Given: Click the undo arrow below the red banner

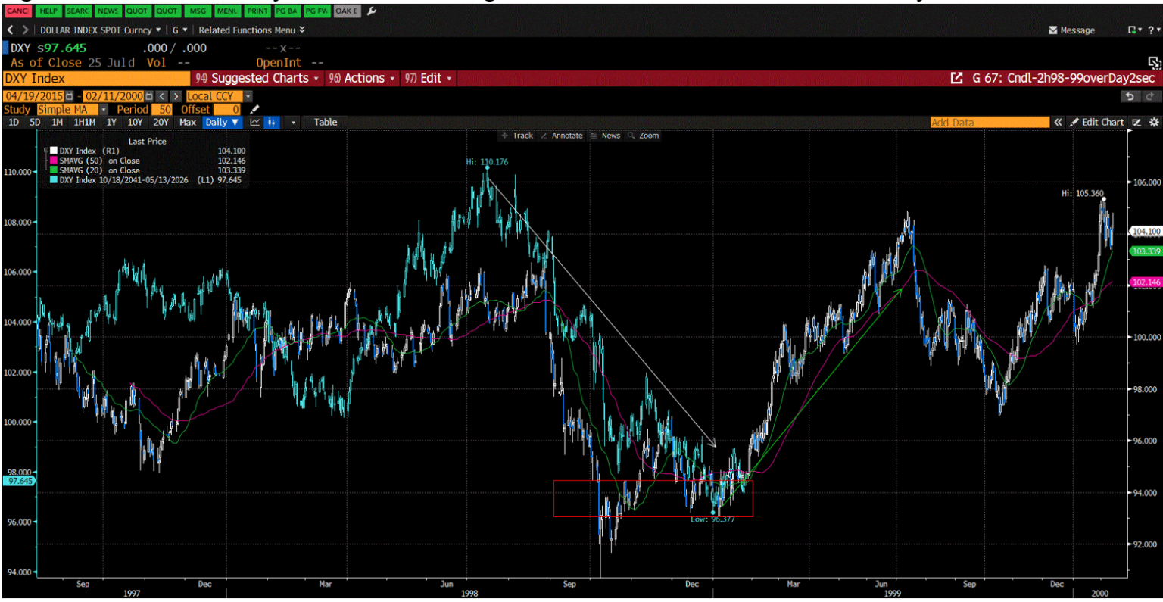Looking at the screenshot, I should (x=1130, y=96).
